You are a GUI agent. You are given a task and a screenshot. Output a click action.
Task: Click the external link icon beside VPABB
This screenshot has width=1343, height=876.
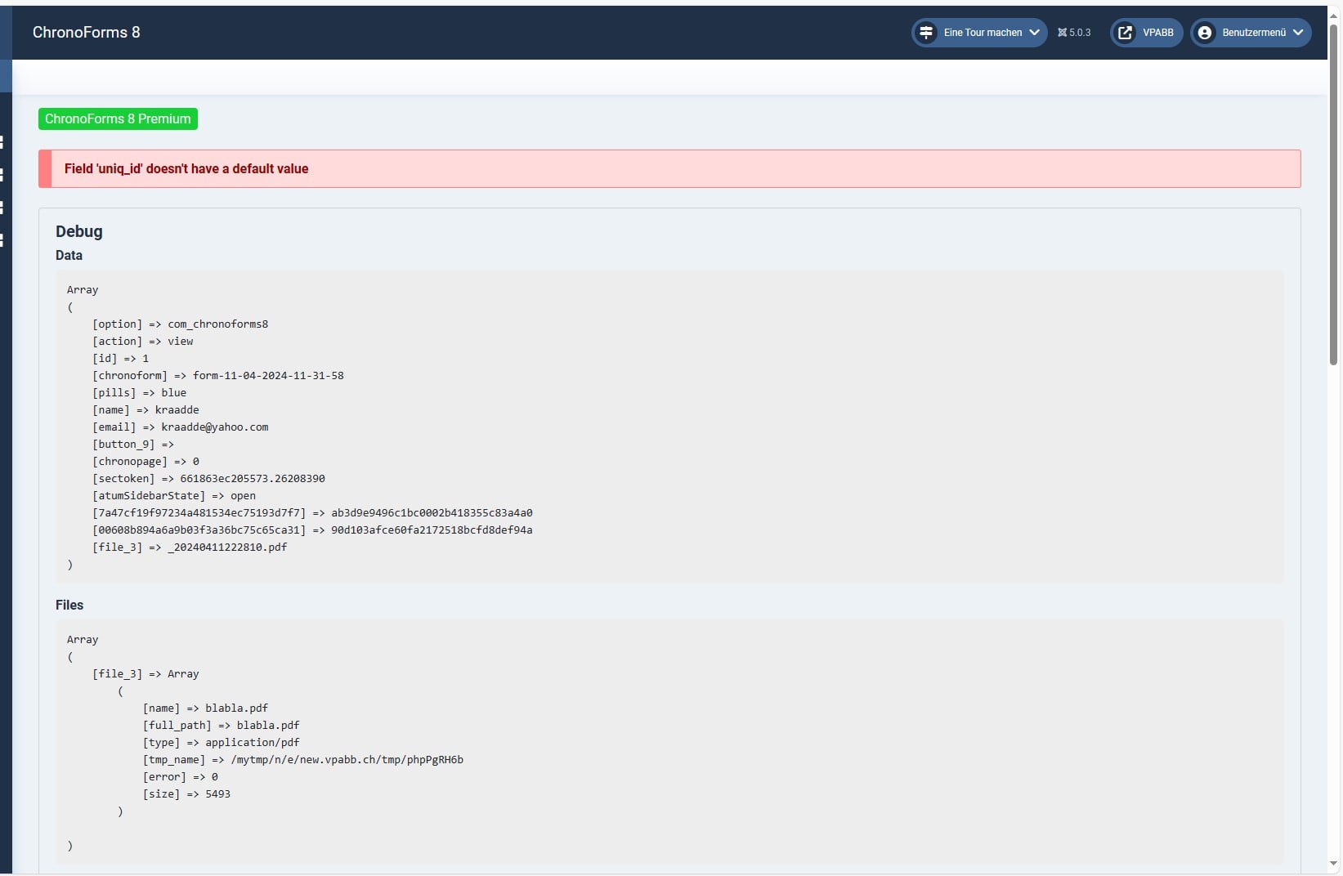[1126, 33]
